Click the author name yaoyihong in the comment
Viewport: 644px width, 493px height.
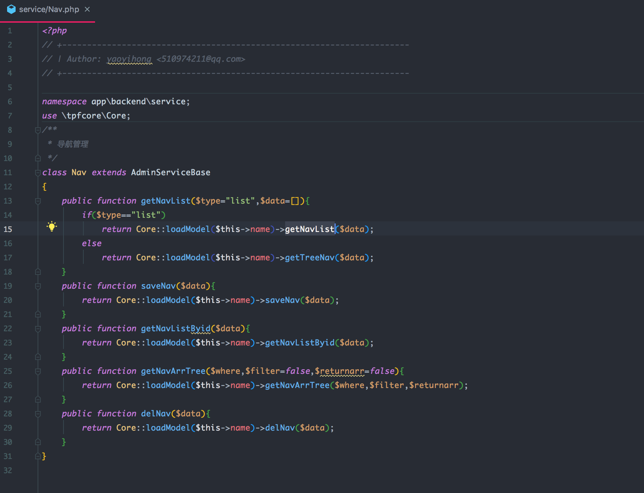click(129, 59)
